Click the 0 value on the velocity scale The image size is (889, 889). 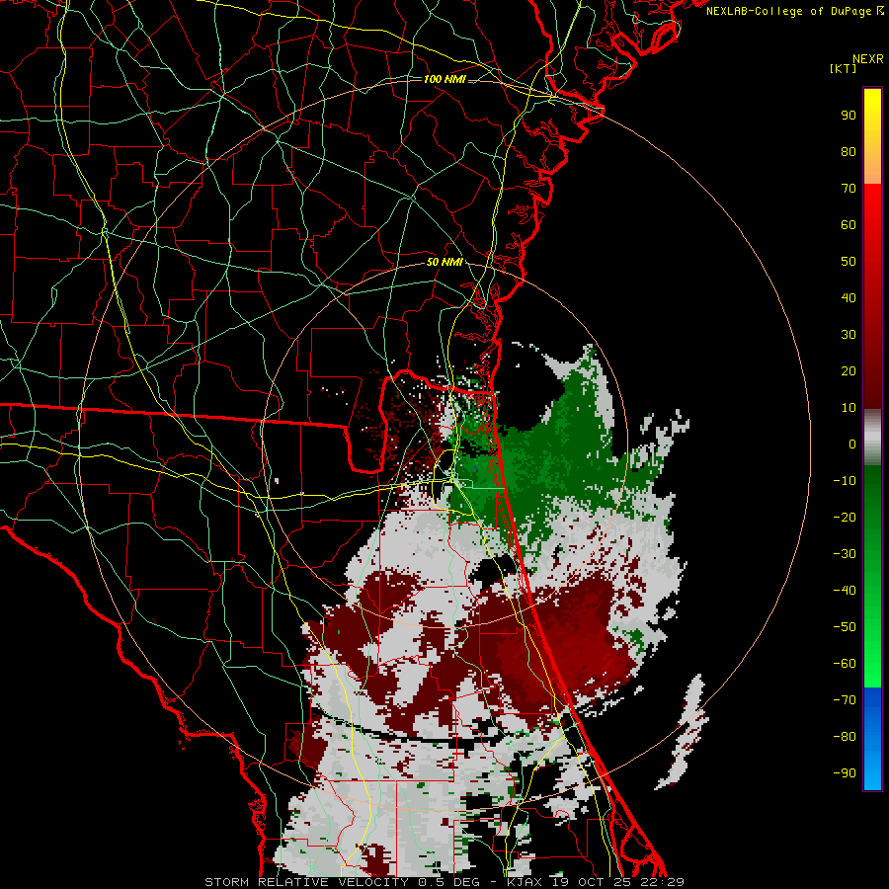pos(852,444)
